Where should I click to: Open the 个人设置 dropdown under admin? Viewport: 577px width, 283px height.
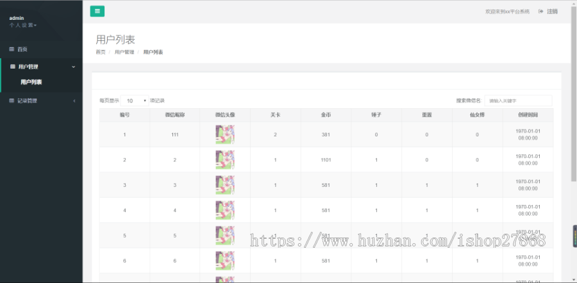point(23,26)
